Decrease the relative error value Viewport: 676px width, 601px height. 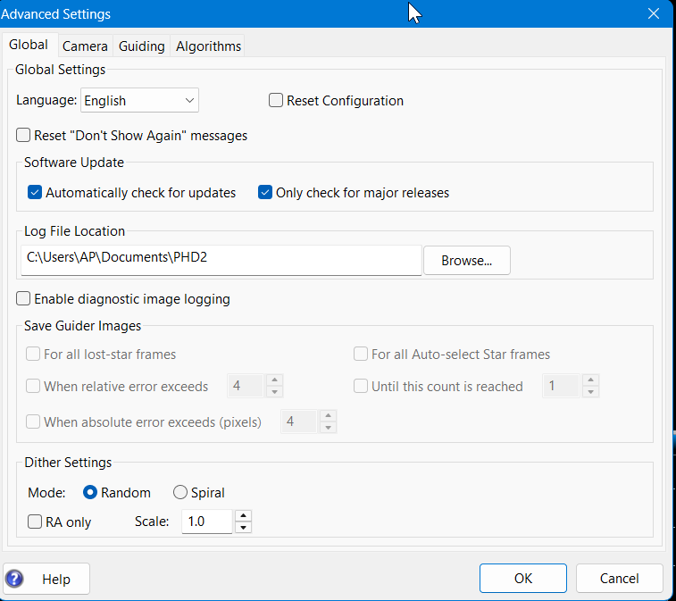pyautogui.click(x=275, y=391)
